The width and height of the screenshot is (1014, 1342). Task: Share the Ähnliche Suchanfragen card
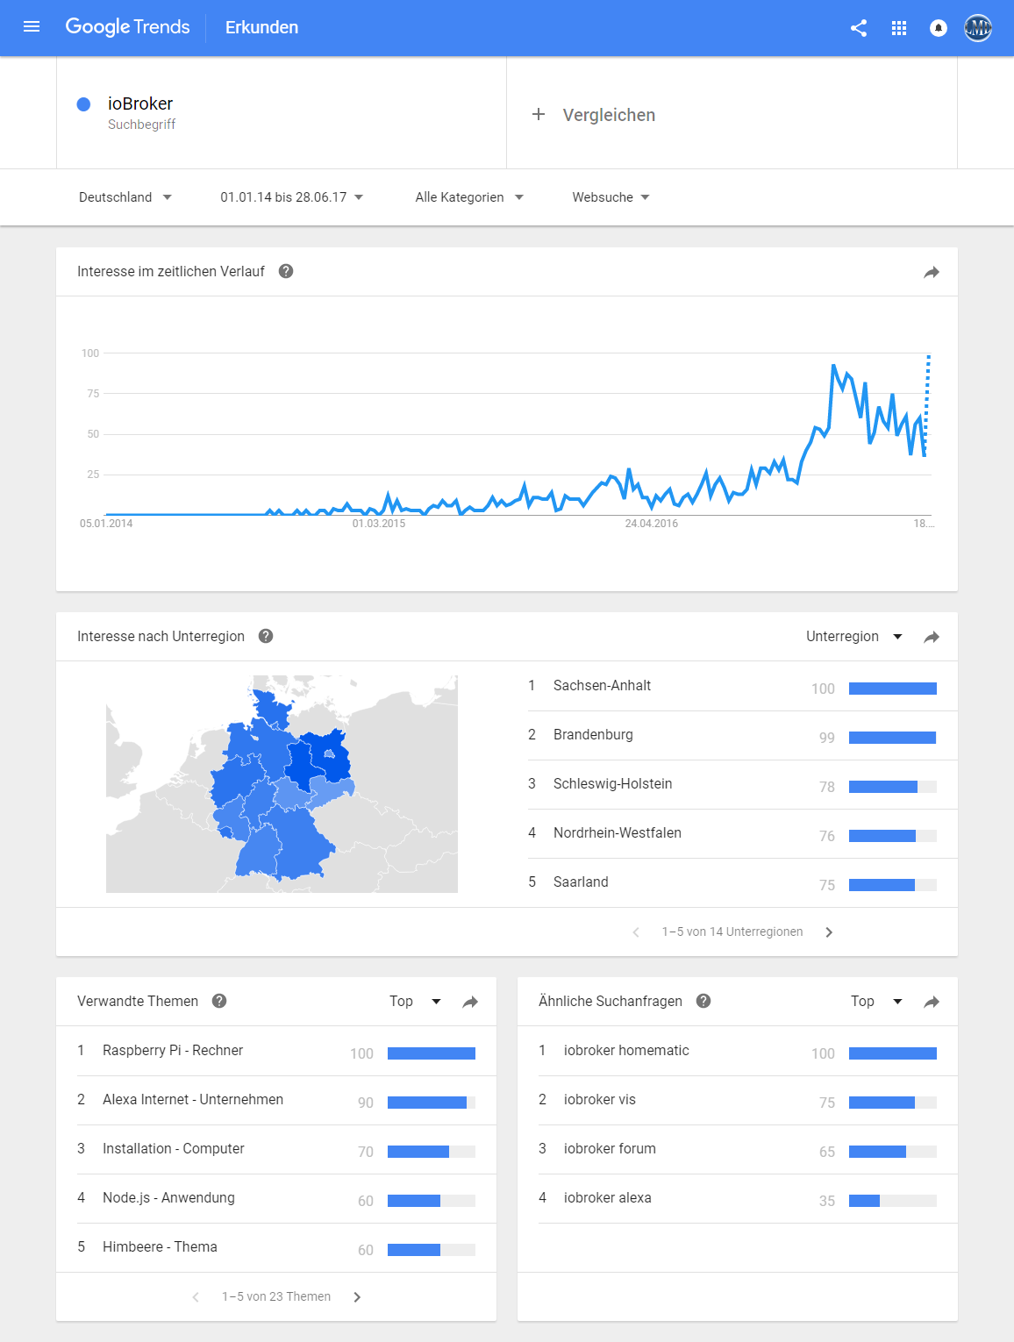point(932,1002)
